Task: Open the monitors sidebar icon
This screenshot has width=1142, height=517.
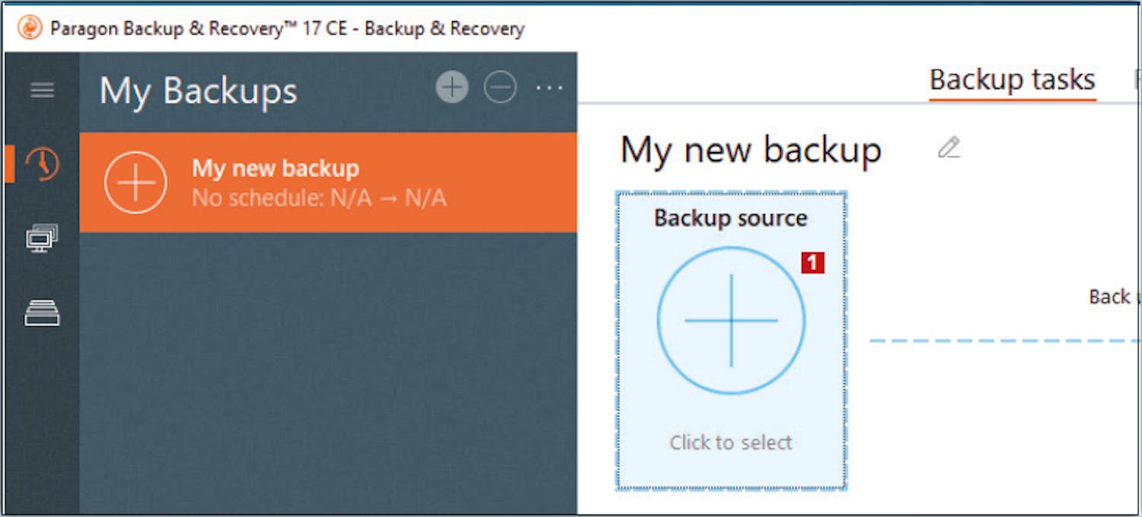Action: pos(42,239)
